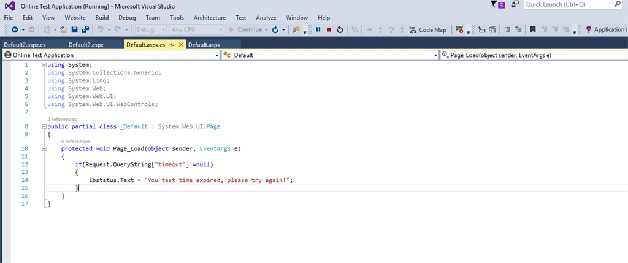Click the uncomment selected lines icon

click(x=518, y=29)
